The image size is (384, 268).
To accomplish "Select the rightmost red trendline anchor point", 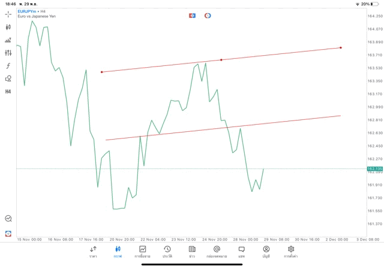I will [341, 47].
